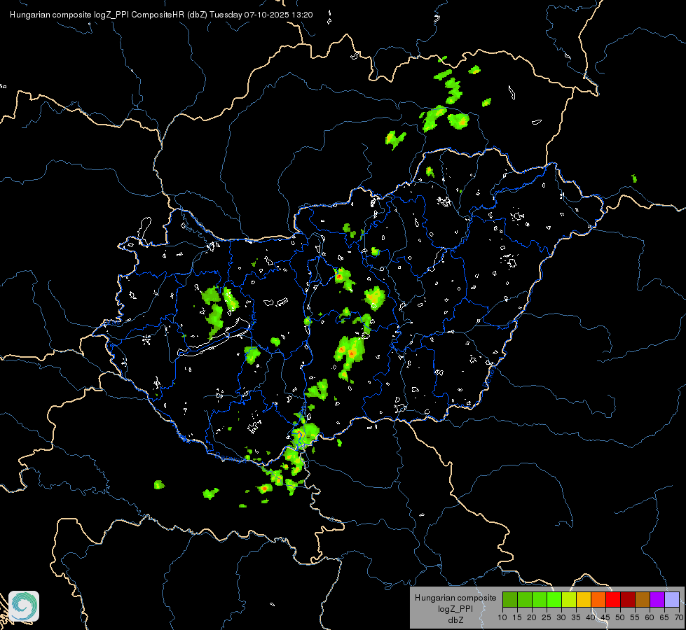The width and height of the screenshot is (686, 630).
Task: Click the lavender 65-70 dBZ legend swatch
Action: (x=672, y=599)
